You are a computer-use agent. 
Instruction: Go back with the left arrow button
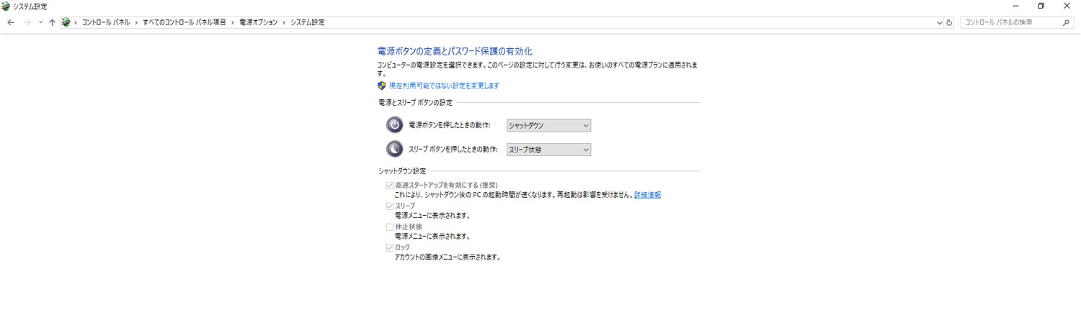11,22
